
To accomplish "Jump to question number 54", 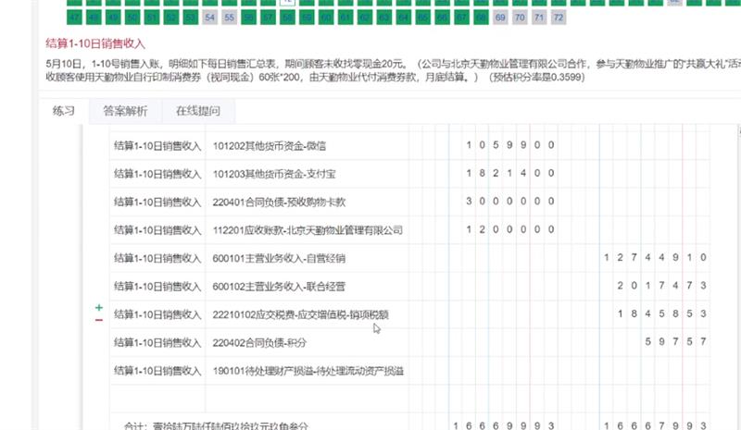I will pyautogui.click(x=210, y=18).
